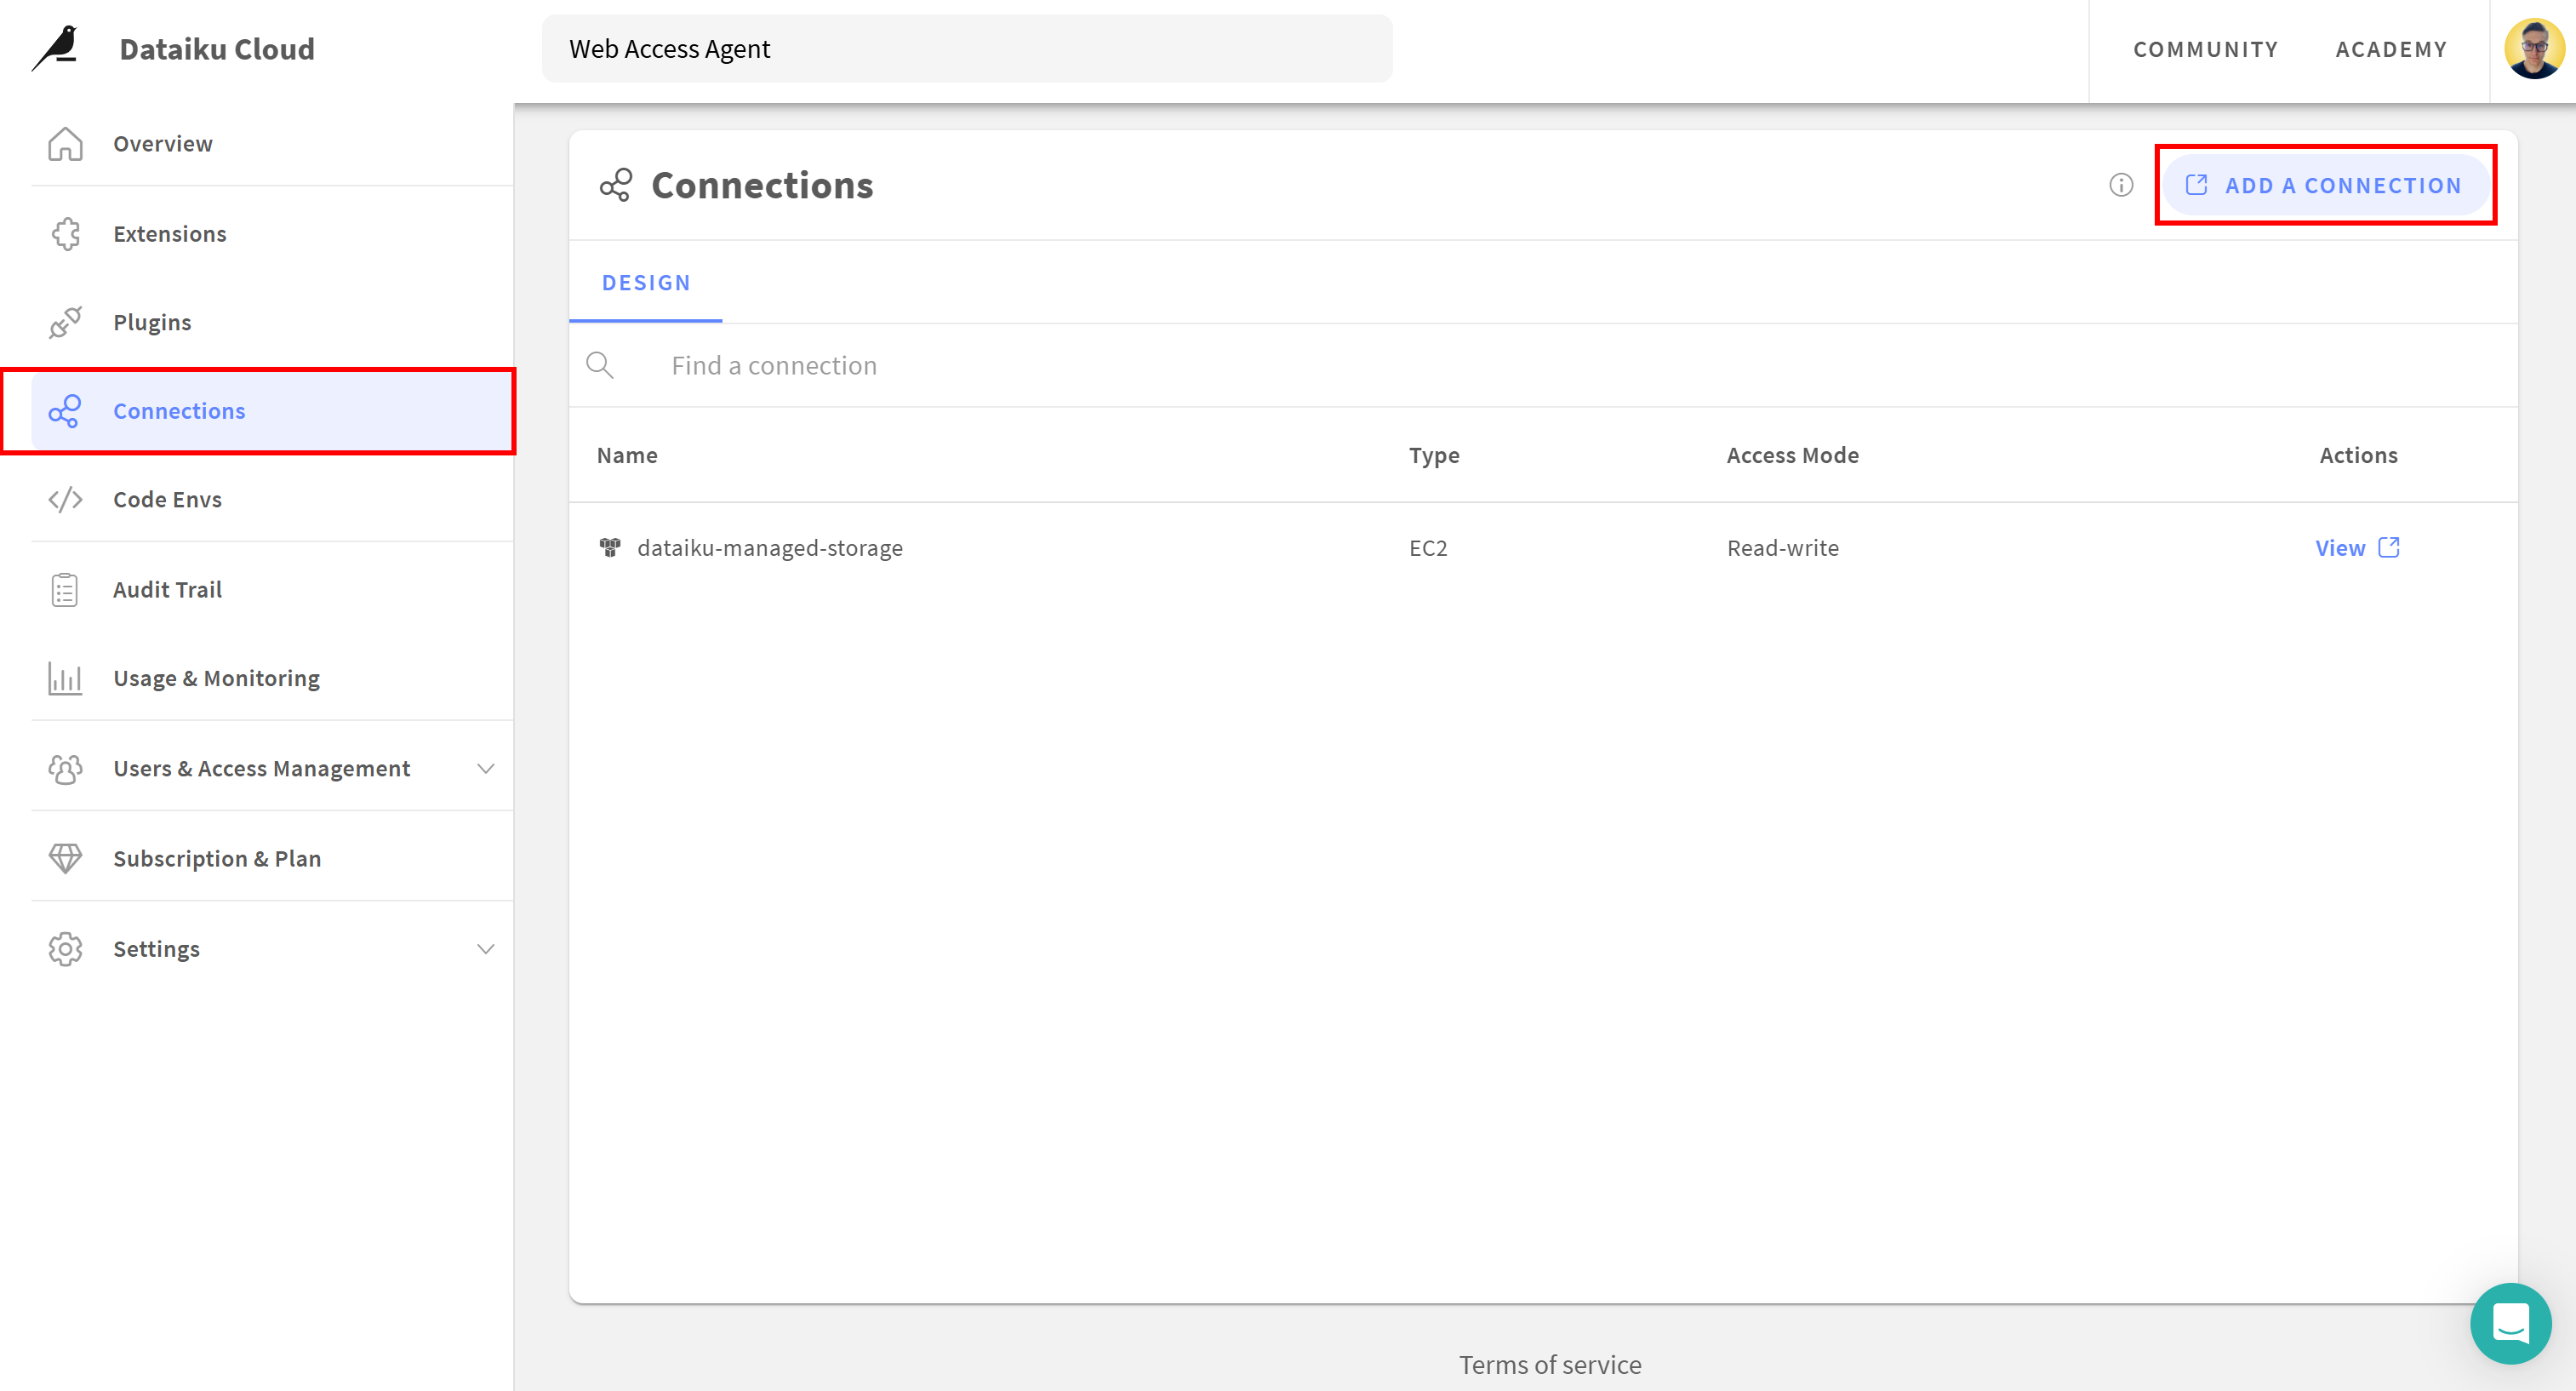Click the external link icon next to View

(2389, 547)
